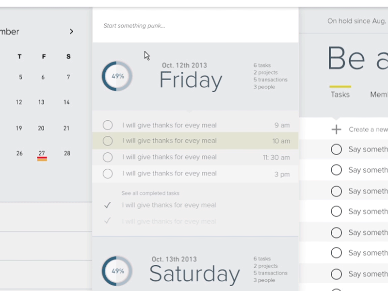Tick the first Say something task circle

pos(336,149)
